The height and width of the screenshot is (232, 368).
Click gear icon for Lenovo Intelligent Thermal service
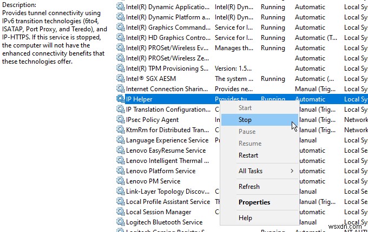(x=120, y=161)
